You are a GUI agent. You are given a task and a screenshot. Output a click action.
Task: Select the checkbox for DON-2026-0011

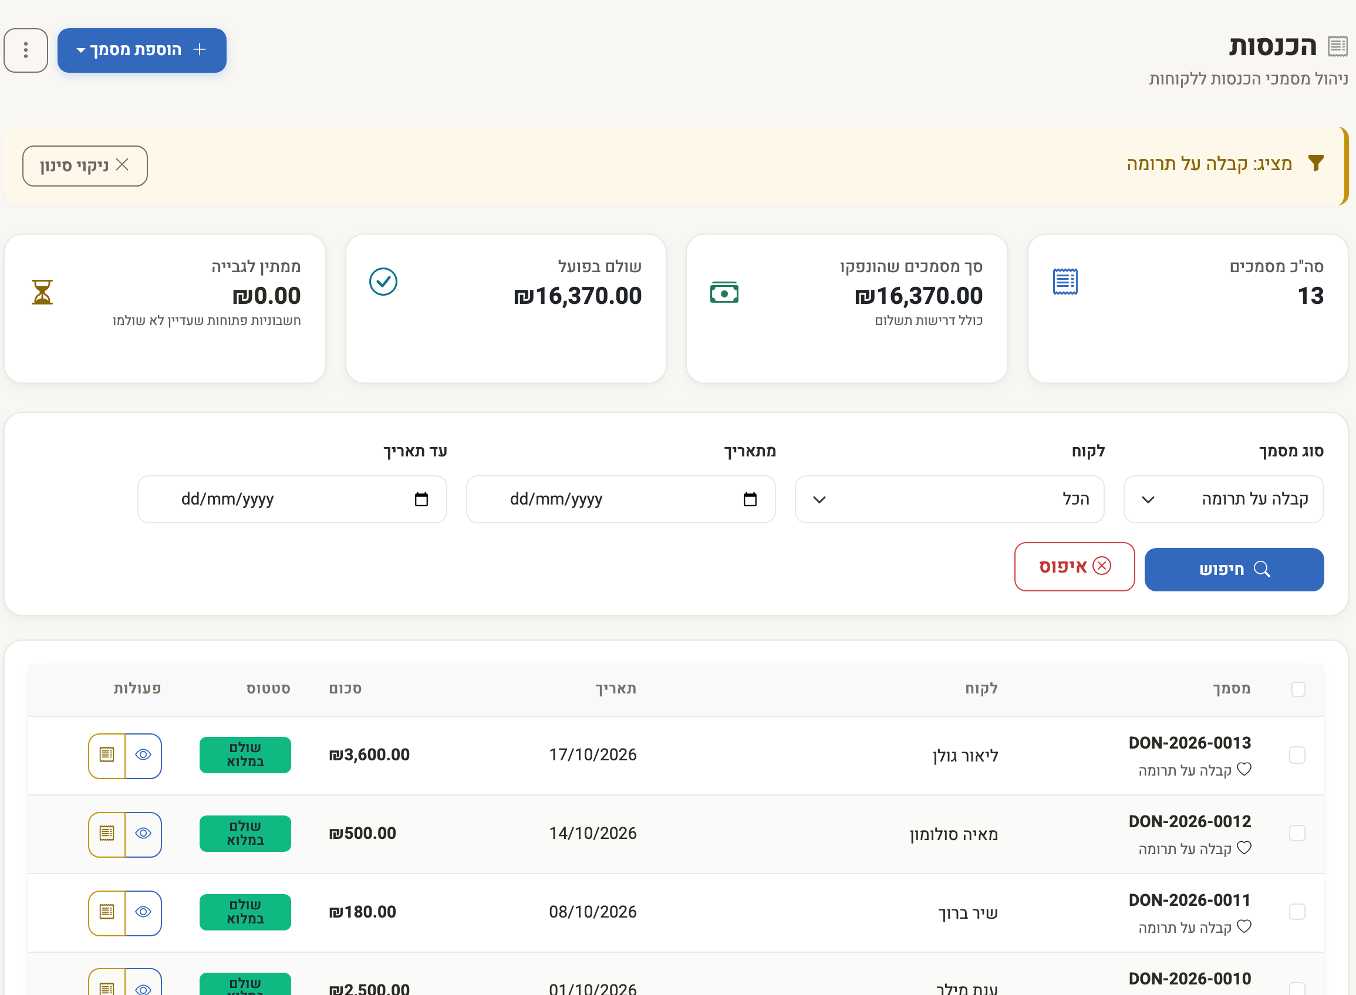click(x=1297, y=912)
